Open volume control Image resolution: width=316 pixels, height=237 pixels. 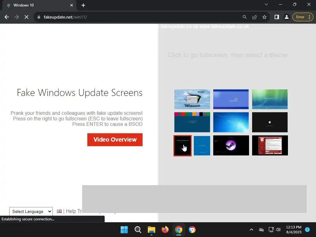click(278, 230)
